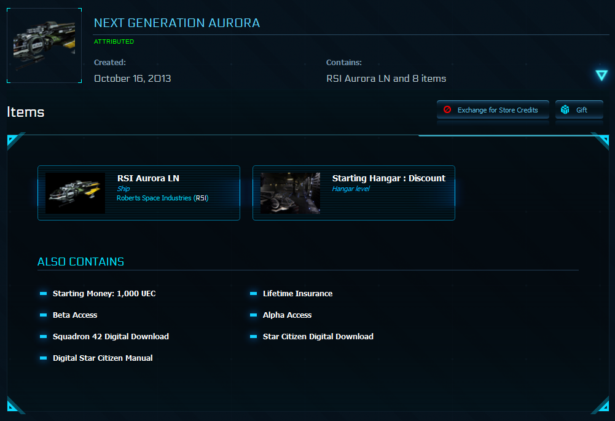Click the Items section heading

coord(26,112)
